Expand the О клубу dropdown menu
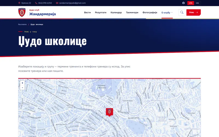 click(x=167, y=13)
